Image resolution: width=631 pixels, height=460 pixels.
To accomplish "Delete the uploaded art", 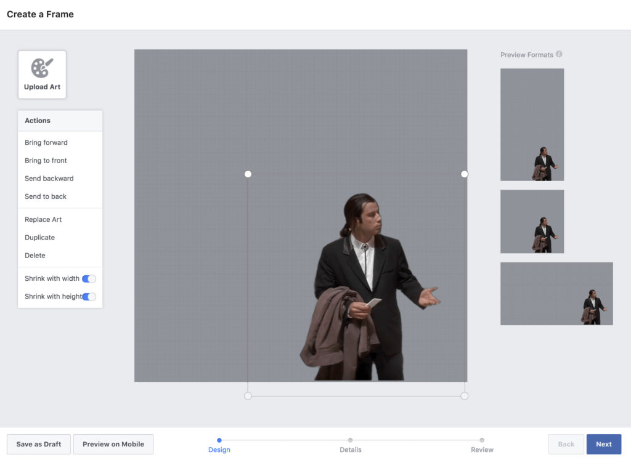I will (x=35, y=255).
